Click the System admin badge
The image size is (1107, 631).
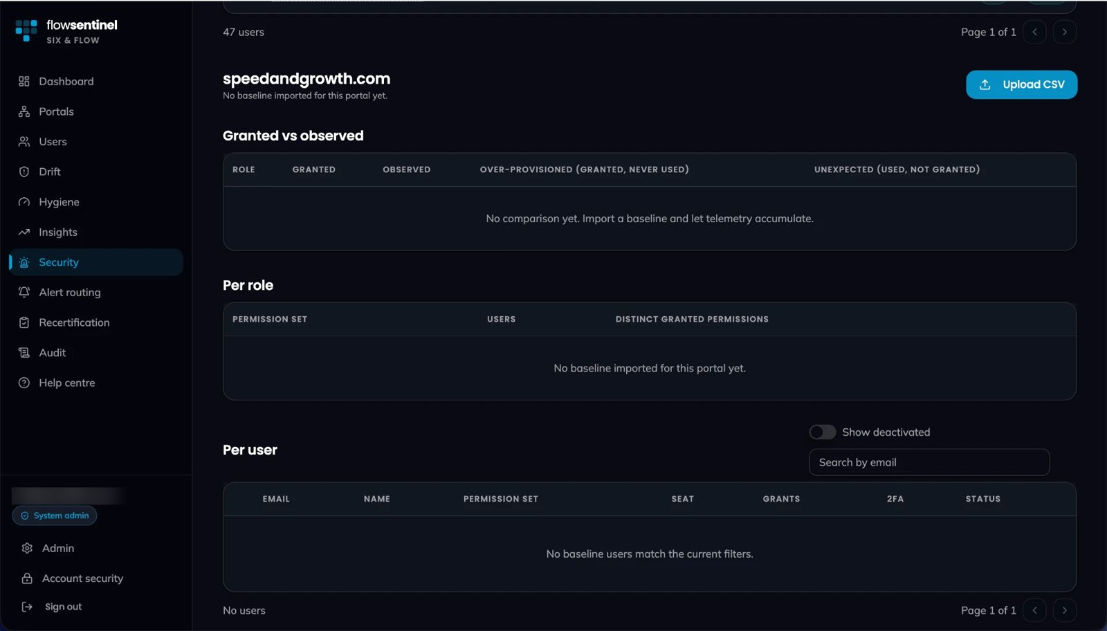[55, 515]
